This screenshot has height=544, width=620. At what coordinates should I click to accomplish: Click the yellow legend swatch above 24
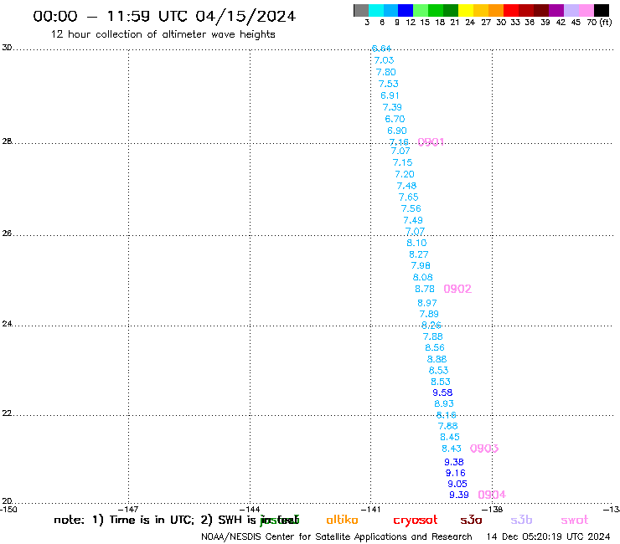(x=466, y=10)
